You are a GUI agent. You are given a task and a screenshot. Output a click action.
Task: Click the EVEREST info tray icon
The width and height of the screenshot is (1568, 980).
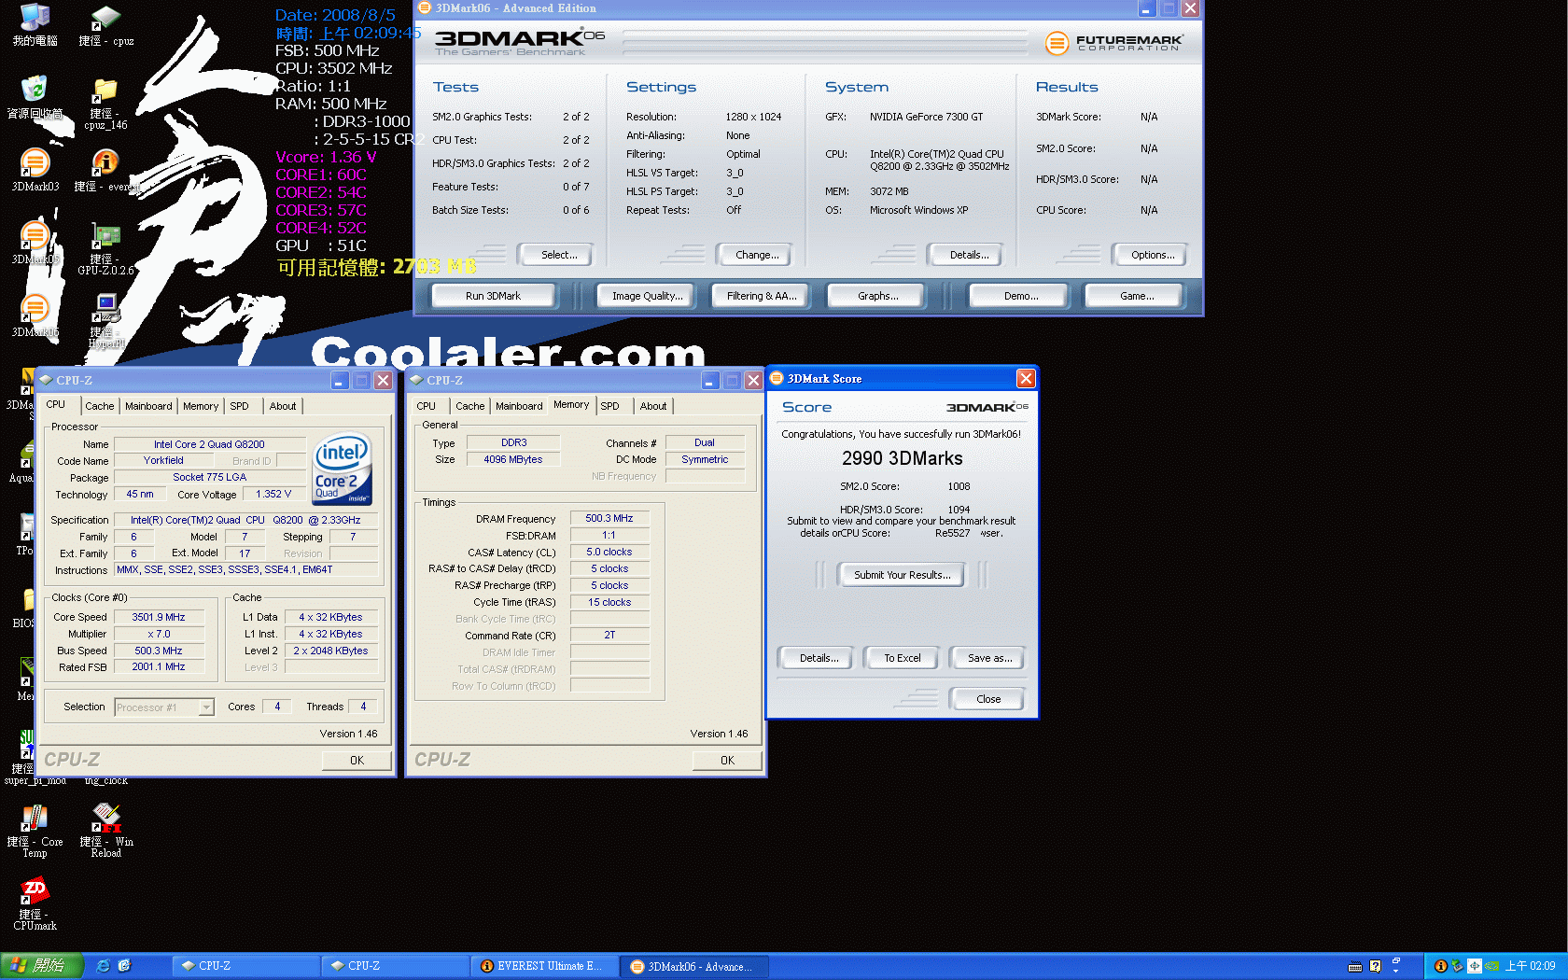coord(1440,966)
